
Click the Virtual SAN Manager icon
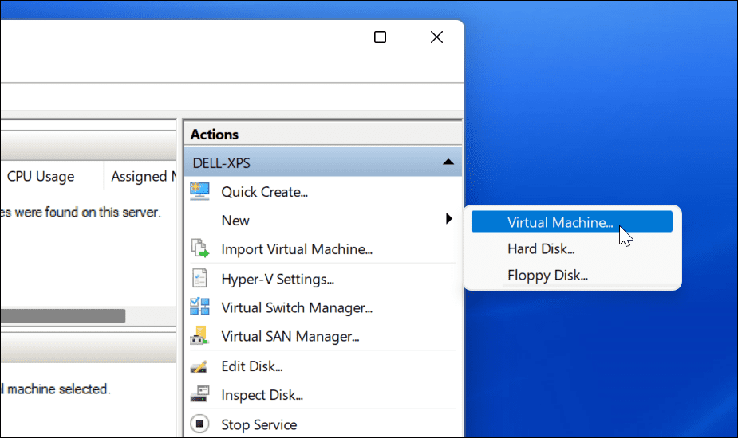[199, 336]
